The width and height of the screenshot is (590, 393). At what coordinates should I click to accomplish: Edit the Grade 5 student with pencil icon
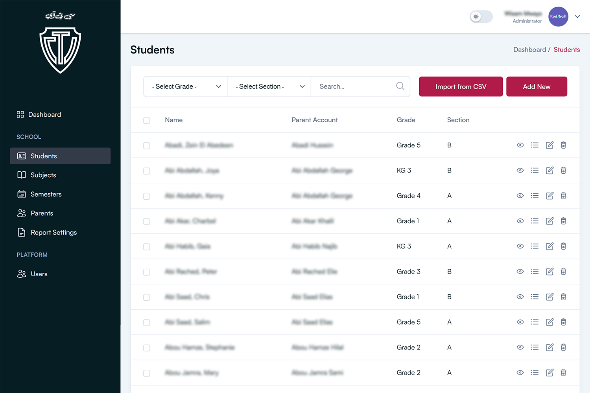[x=549, y=145]
